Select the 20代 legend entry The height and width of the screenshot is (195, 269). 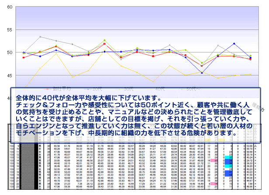(93, 89)
